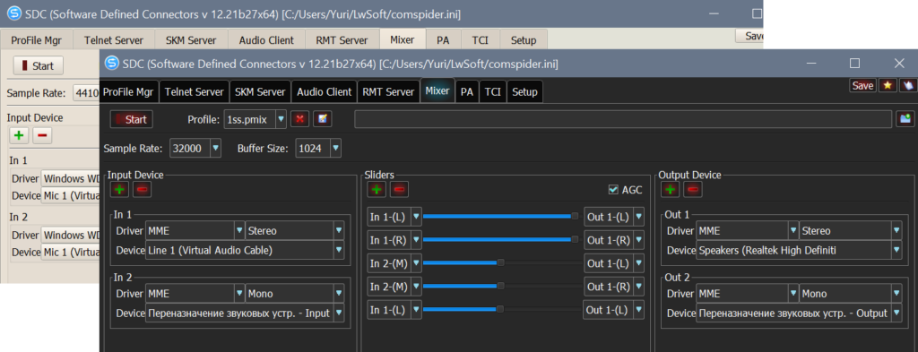Click Save button in front dark window
This screenshot has width=918, height=352.
[862, 85]
